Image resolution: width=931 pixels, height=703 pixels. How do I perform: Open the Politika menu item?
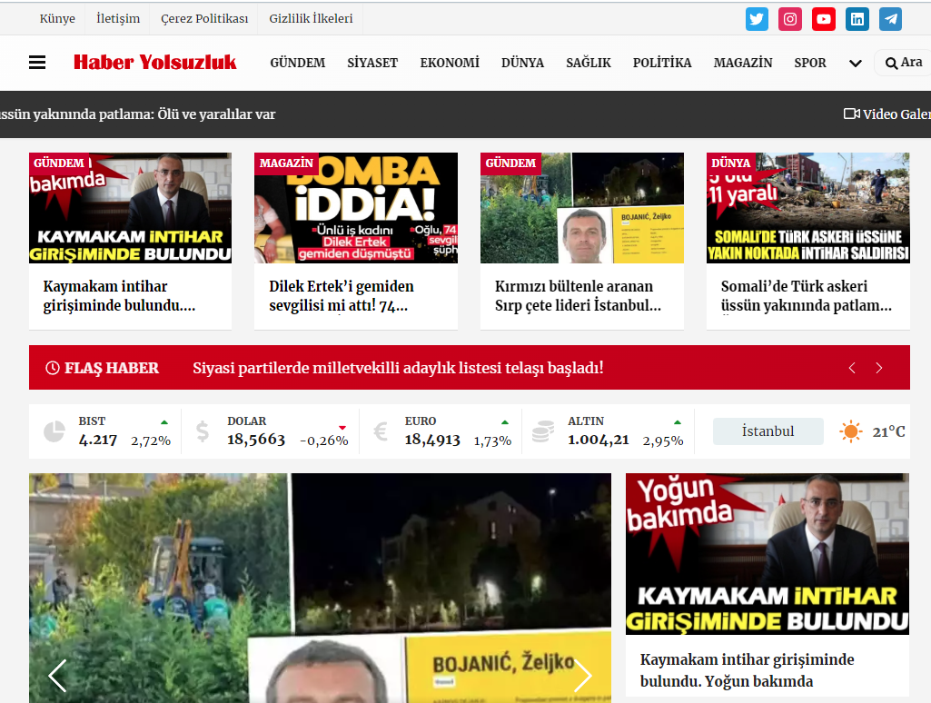662,63
